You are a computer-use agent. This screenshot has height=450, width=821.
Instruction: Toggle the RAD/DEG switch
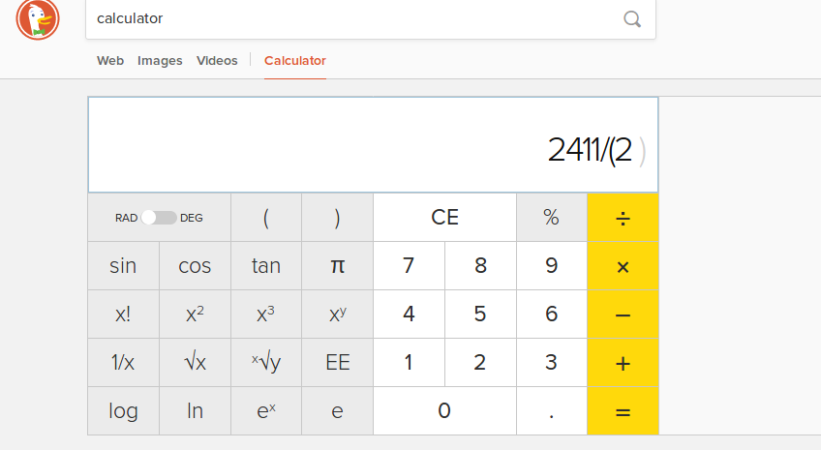point(159,218)
